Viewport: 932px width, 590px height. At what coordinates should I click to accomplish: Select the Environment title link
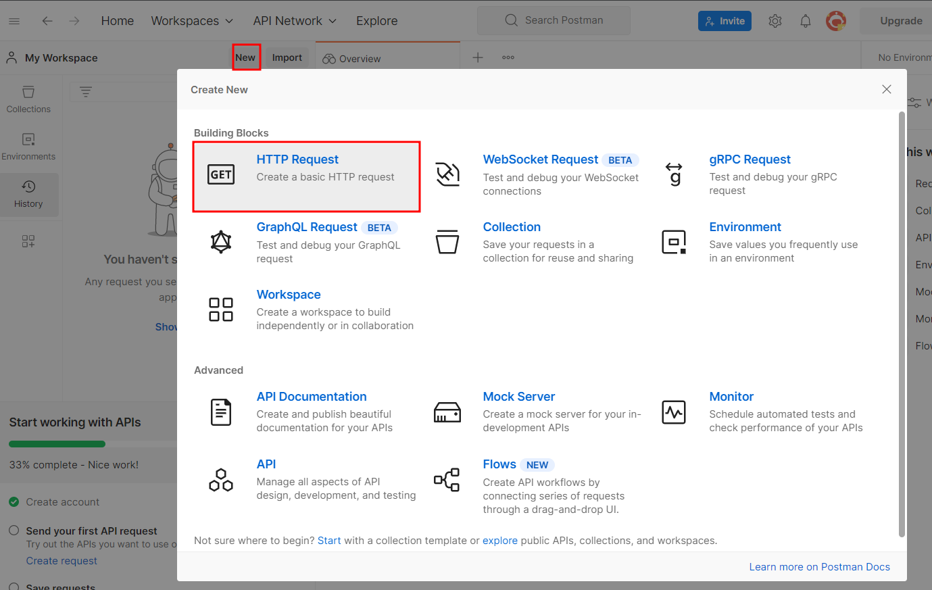pos(745,227)
